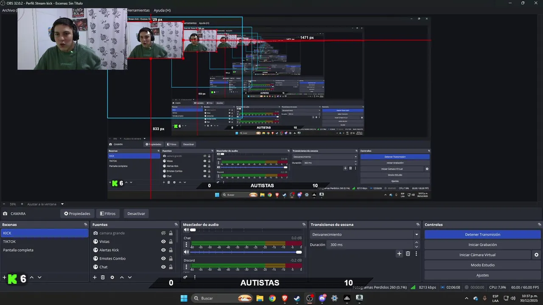543x305 pixels.
Task: Toggle lock on Vistas source
Action: (171, 241)
